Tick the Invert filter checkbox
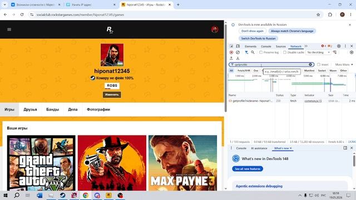 (319, 64)
